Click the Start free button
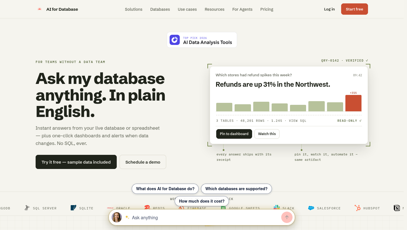This screenshot has width=407, height=230. pyautogui.click(x=354, y=9)
